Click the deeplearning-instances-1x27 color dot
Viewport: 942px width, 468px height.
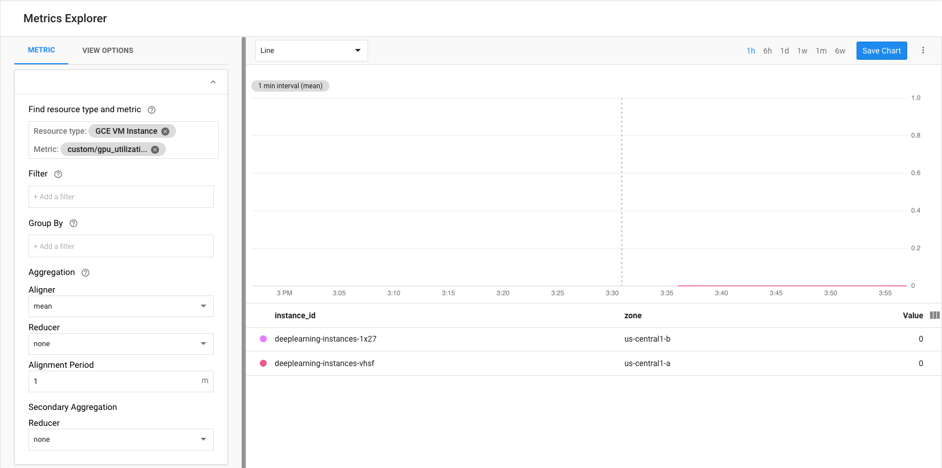263,339
